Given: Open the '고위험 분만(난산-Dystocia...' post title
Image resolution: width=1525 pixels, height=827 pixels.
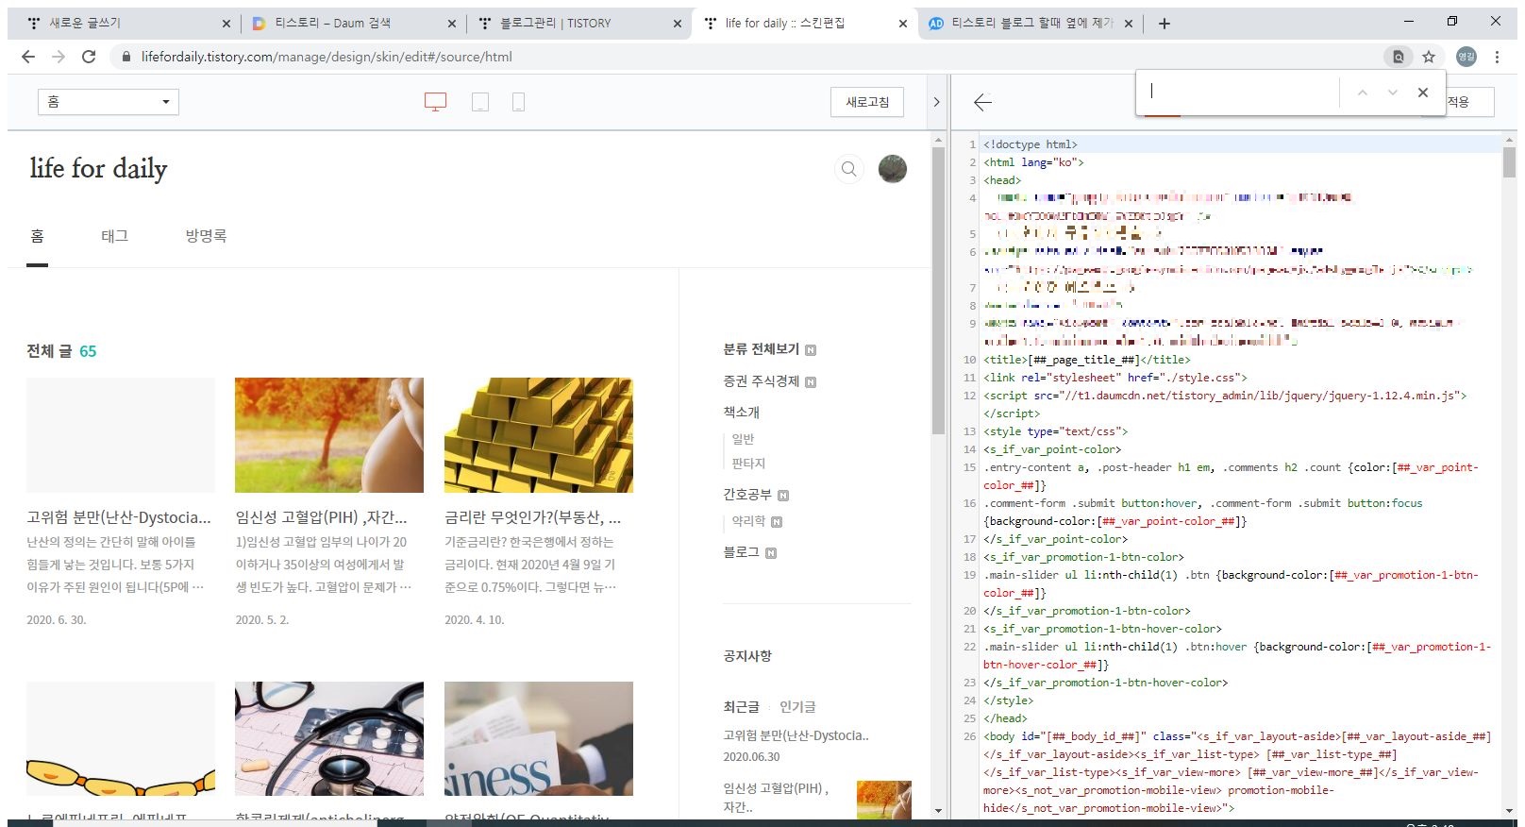Looking at the screenshot, I should [119, 517].
